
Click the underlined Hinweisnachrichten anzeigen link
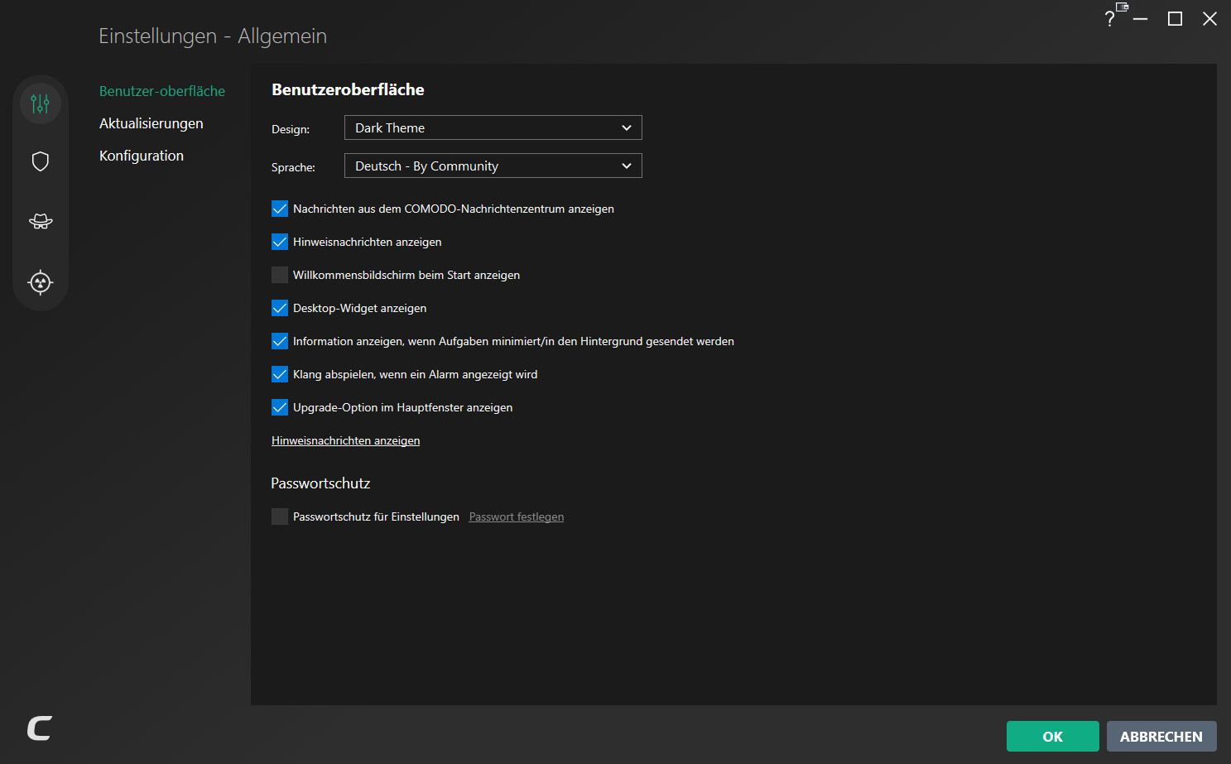346,440
